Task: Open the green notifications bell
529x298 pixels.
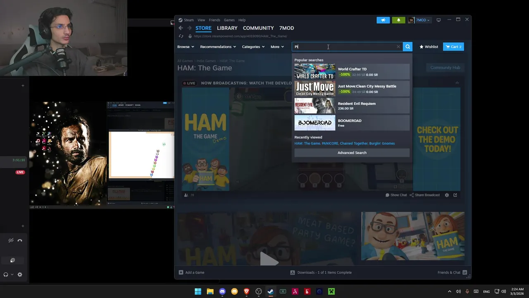Action: coord(398,20)
